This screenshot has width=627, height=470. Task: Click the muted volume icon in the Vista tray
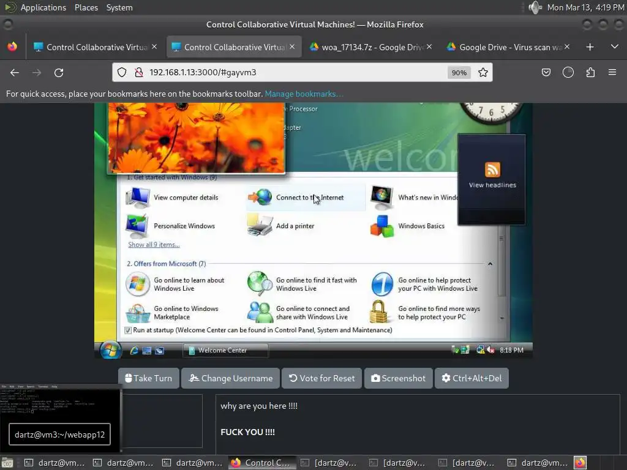[x=490, y=350]
